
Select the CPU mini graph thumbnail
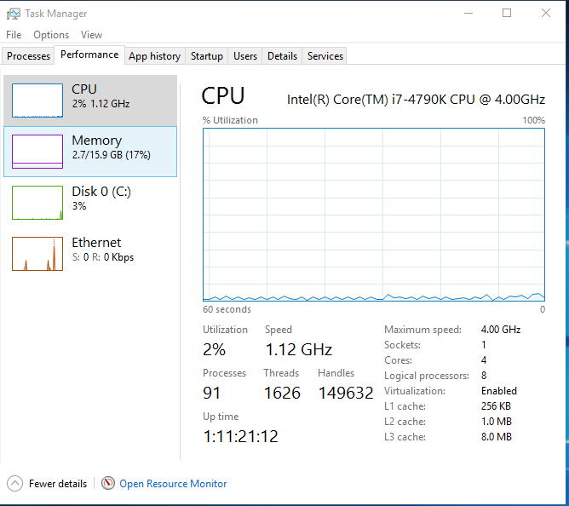(x=37, y=101)
